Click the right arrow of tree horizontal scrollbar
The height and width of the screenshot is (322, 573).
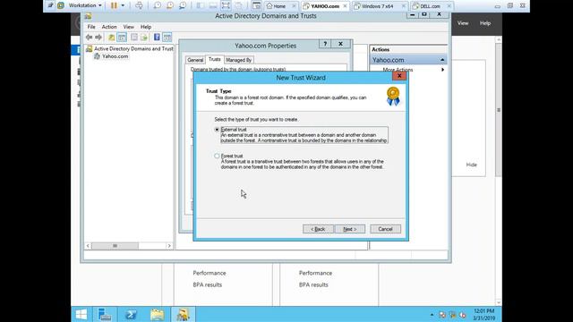pyautogui.click(x=169, y=246)
